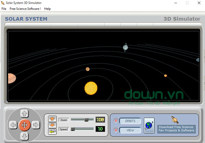Viewport: 205px width, 143px height.
Task: Open the Help menu
Action: (x=47, y=9)
